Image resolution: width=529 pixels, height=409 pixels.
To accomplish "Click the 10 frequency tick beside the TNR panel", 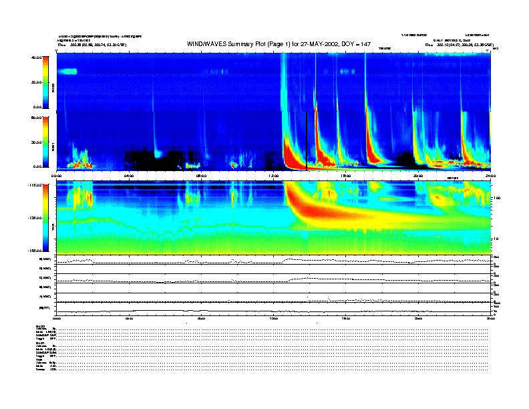I will [496, 239].
